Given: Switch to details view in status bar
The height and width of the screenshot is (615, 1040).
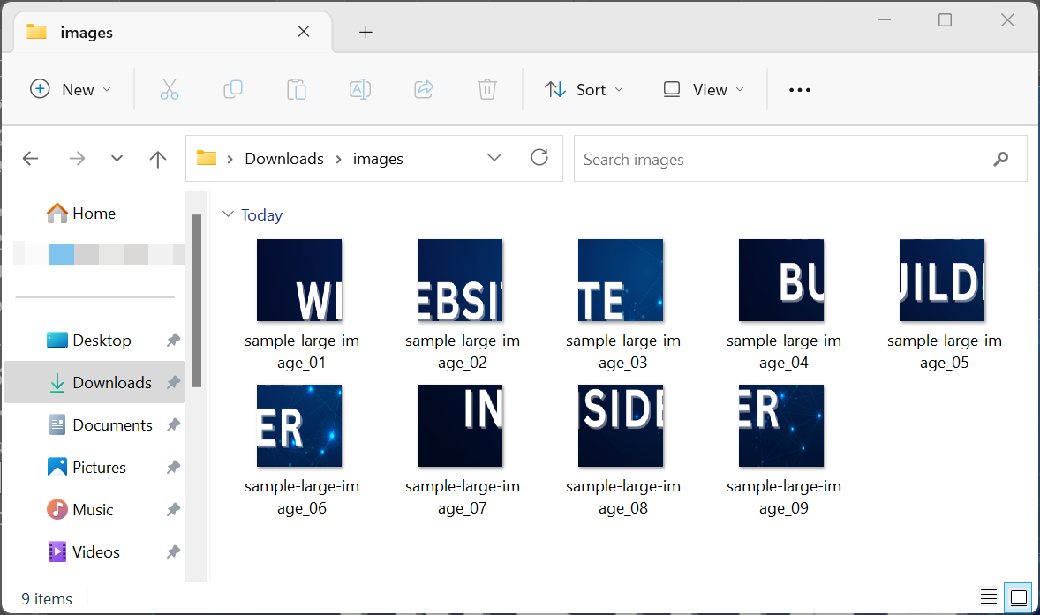Looking at the screenshot, I should tap(988, 597).
